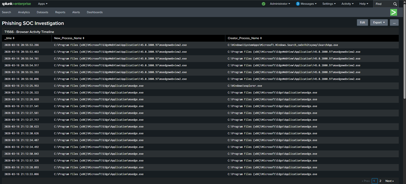Open the more actions ellipsis button
Screen dimensions: 406x184
(394, 22)
